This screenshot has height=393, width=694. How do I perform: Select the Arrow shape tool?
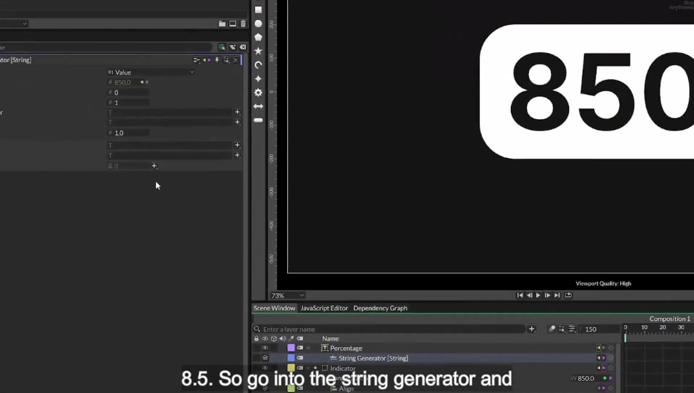coord(258,106)
